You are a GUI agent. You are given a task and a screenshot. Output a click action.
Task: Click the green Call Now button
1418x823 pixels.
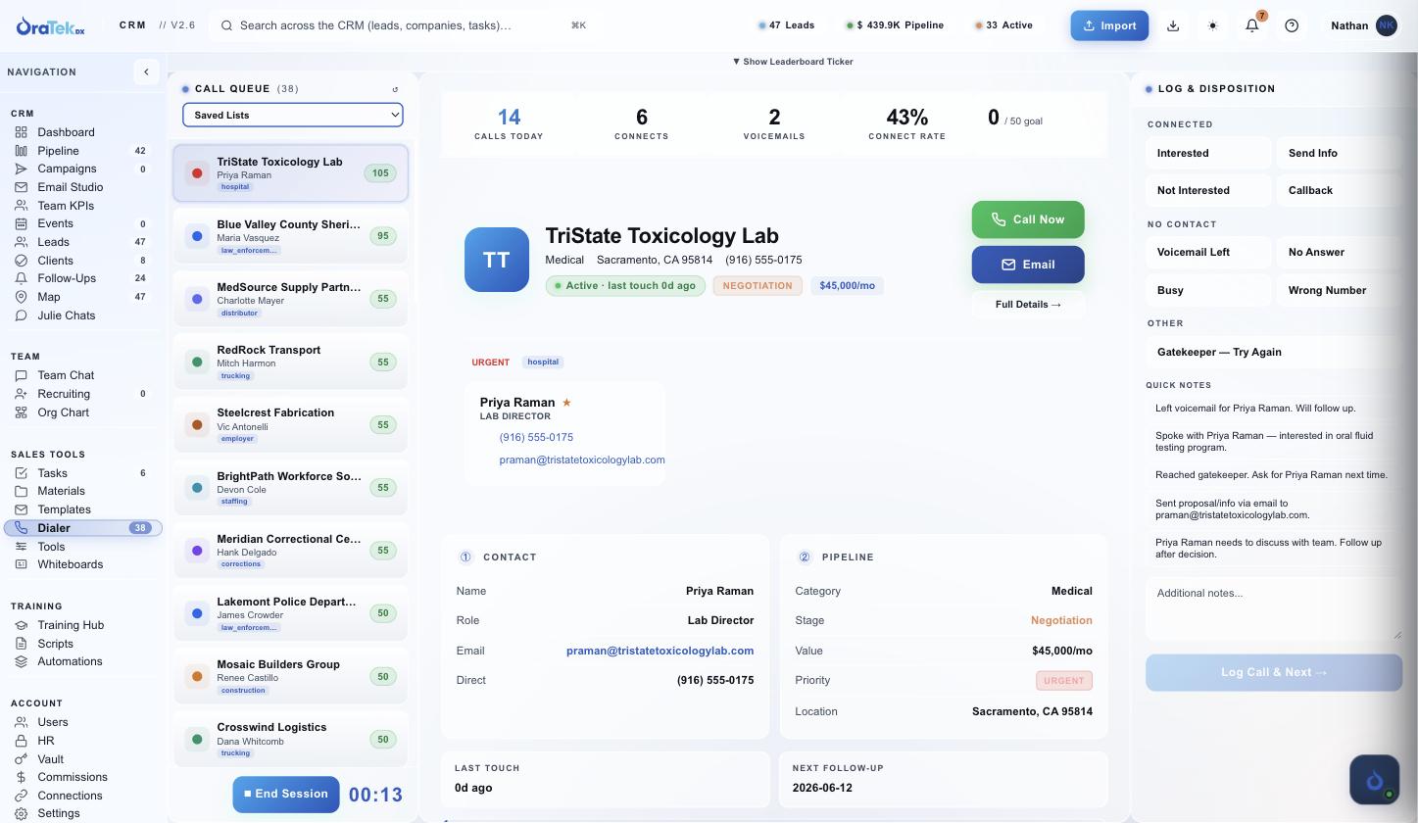[1028, 219]
